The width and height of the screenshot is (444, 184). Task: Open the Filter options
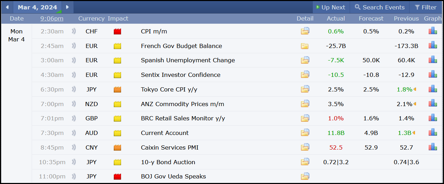pyautogui.click(x=425, y=7)
